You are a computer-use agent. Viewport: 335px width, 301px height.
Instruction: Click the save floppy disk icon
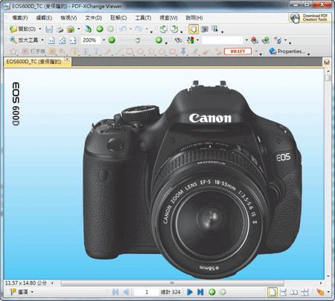(x=49, y=29)
